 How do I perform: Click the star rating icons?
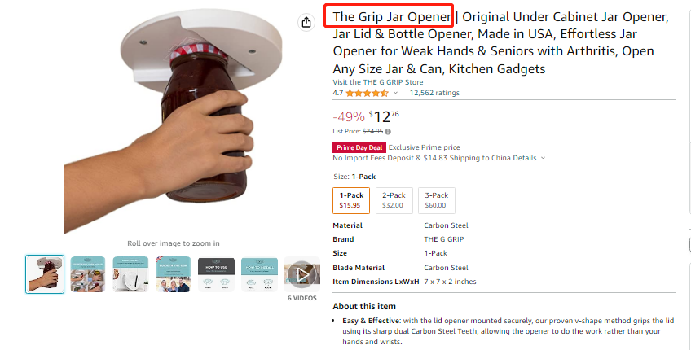(366, 94)
